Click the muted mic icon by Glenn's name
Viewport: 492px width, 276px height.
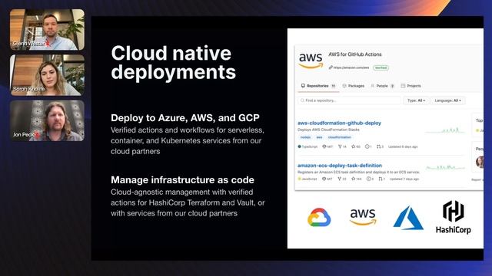[x=48, y=44]
